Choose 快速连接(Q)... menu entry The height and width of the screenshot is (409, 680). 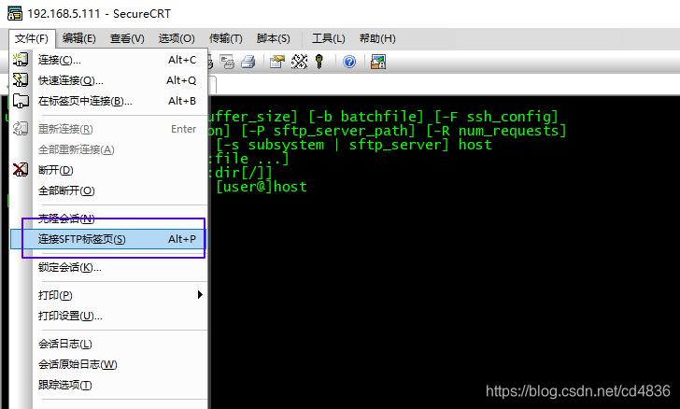tap(108, 80)
